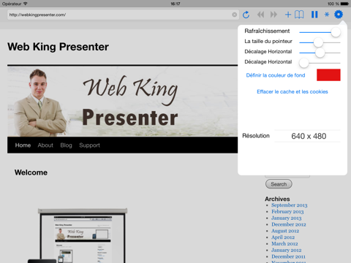Open the January 2012 archive link
This screenshot has height=263, width=351.
click(287, 250)
